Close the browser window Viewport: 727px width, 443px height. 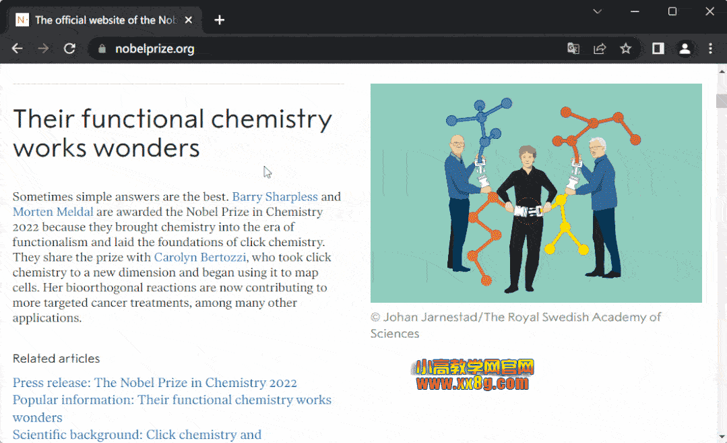click(709, 11)
